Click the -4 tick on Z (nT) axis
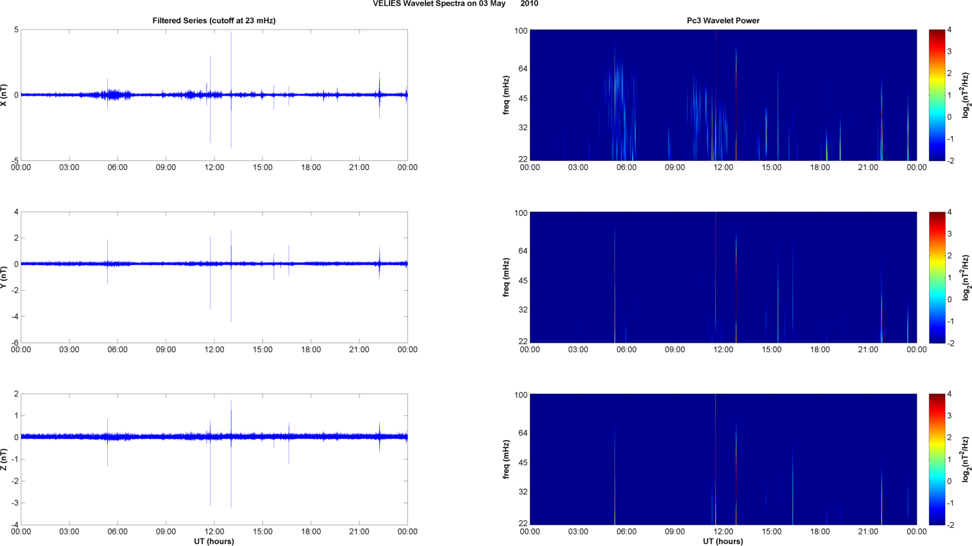Viewport: 972px width, 546px height. [14, 525]
